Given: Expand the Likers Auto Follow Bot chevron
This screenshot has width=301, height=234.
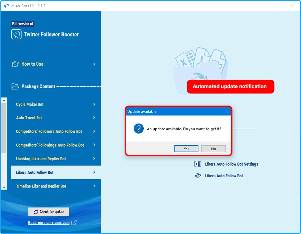Looking at the screenshot, I should (94, 172).
